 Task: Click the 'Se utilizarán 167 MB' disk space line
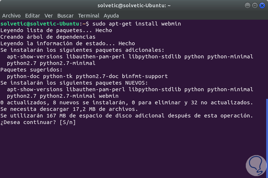(x=126, y=116)
